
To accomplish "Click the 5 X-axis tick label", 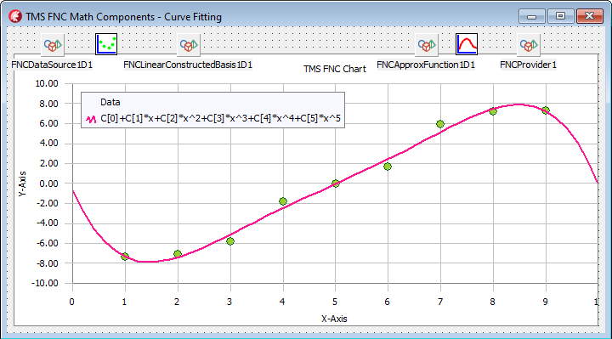I will pyautogui.click(x=335, y=302).
